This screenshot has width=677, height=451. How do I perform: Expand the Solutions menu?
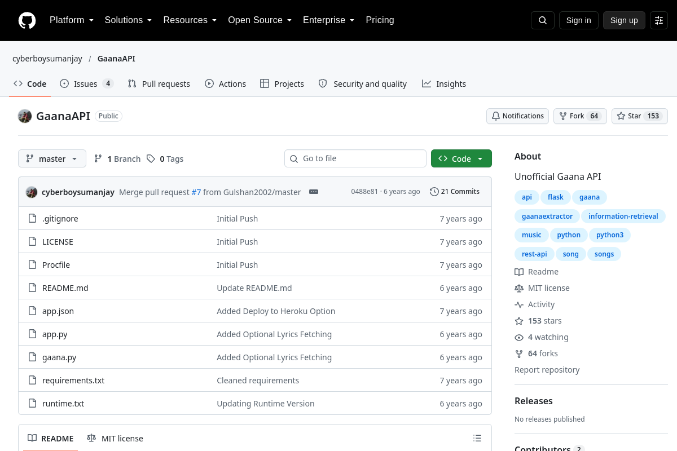[129, 20]
